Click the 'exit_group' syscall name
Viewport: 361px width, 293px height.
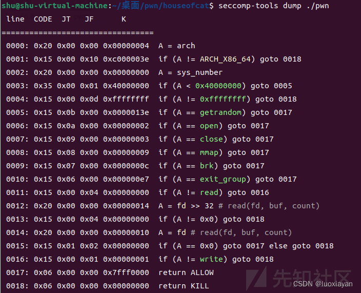pos(223,179)
